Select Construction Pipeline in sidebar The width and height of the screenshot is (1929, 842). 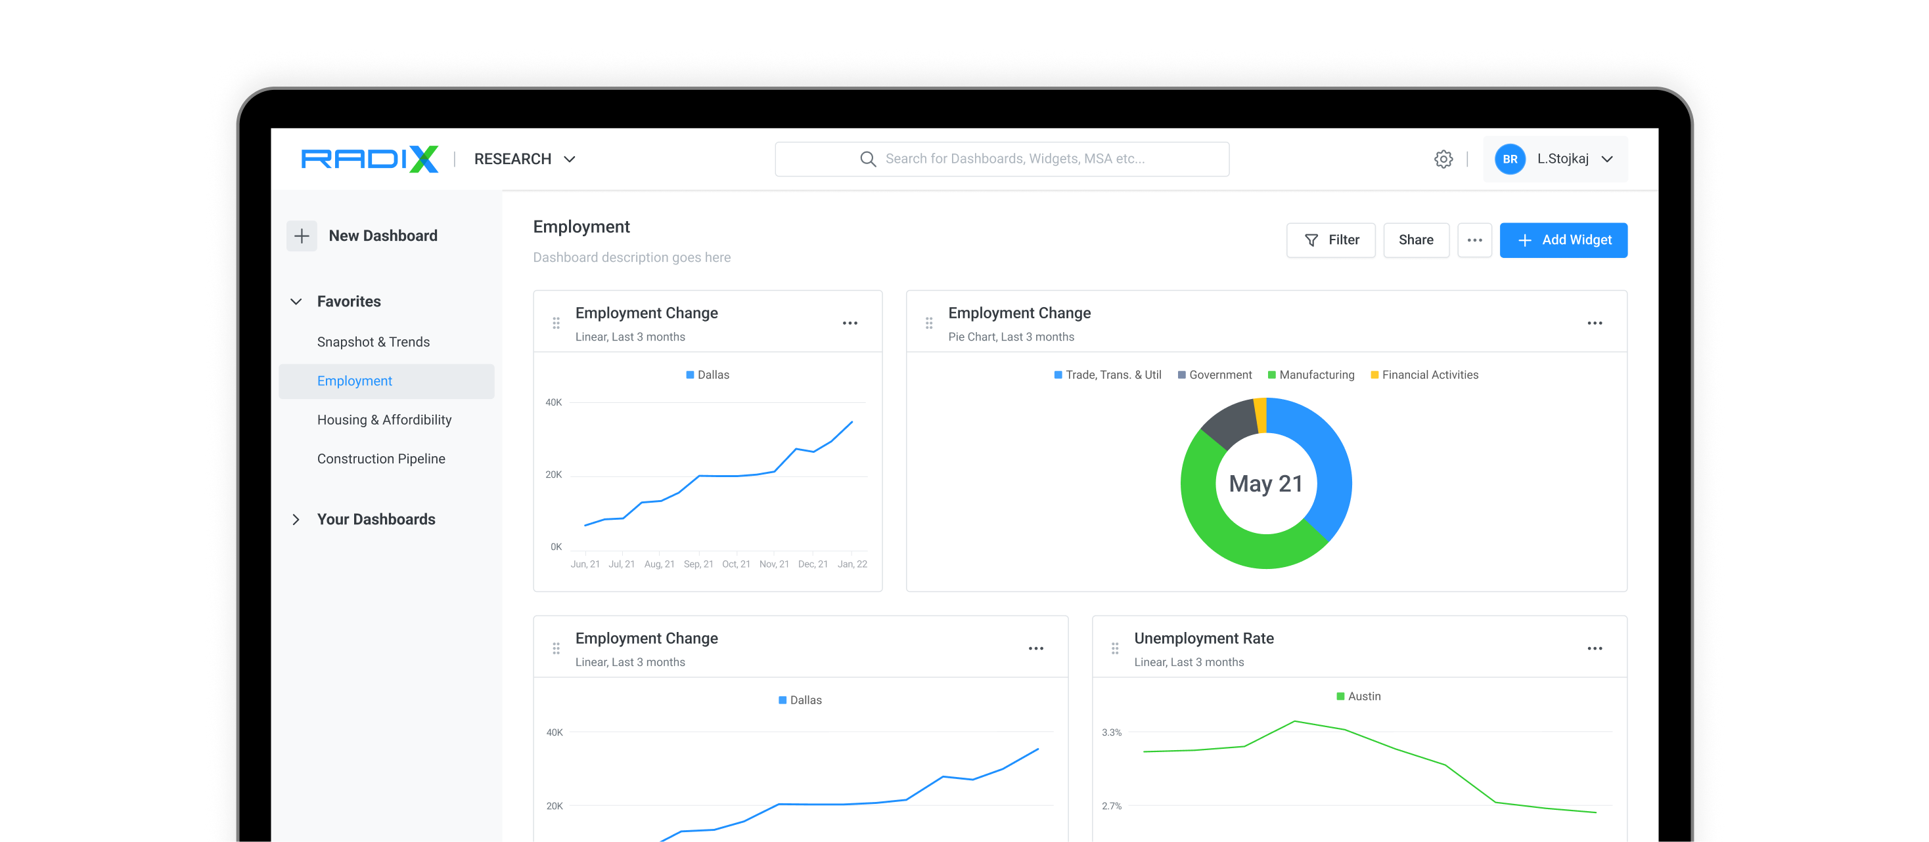click(x=380, y=458)
